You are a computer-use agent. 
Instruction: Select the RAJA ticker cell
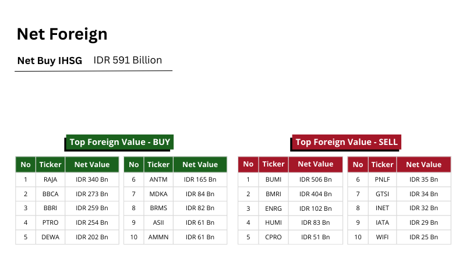point(50,179)
